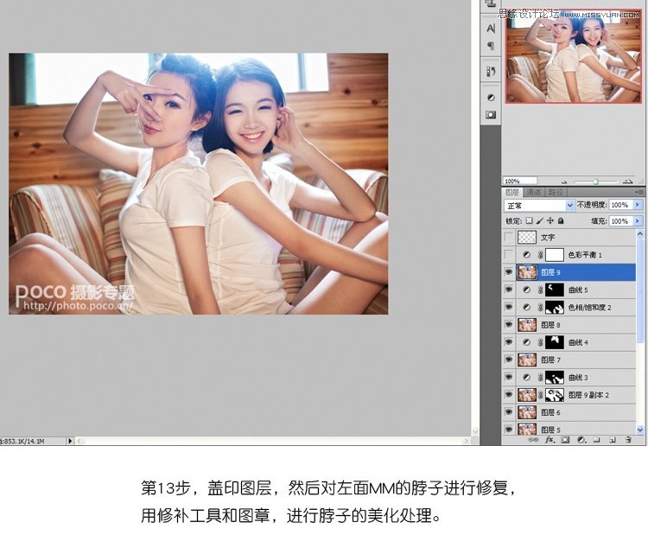
Task: Click the 曲线 5 layer mask thumbnail
Action: pyautogui.click(x=554, y=290)
